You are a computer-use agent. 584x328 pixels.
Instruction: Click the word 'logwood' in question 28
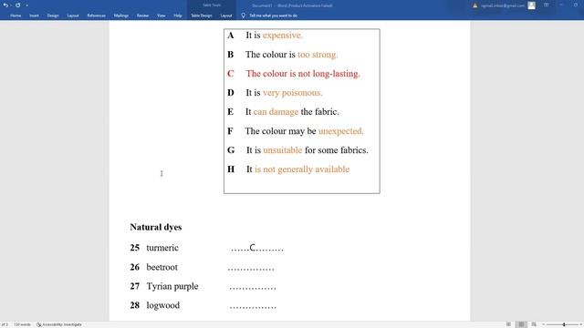click(162, 306)
